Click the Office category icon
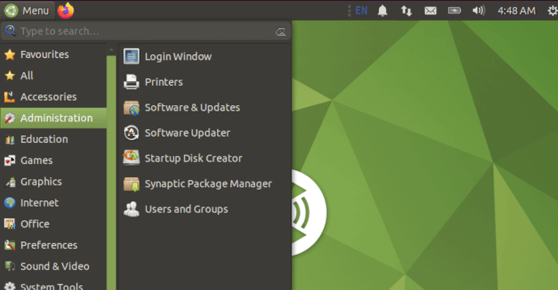The height and width of the screenshot is (290, 558). click(x=9, y=224)
